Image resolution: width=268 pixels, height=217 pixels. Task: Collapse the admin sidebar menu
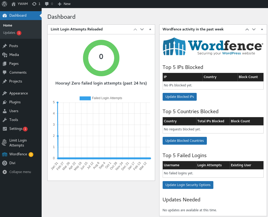click(x=21, y=172)
